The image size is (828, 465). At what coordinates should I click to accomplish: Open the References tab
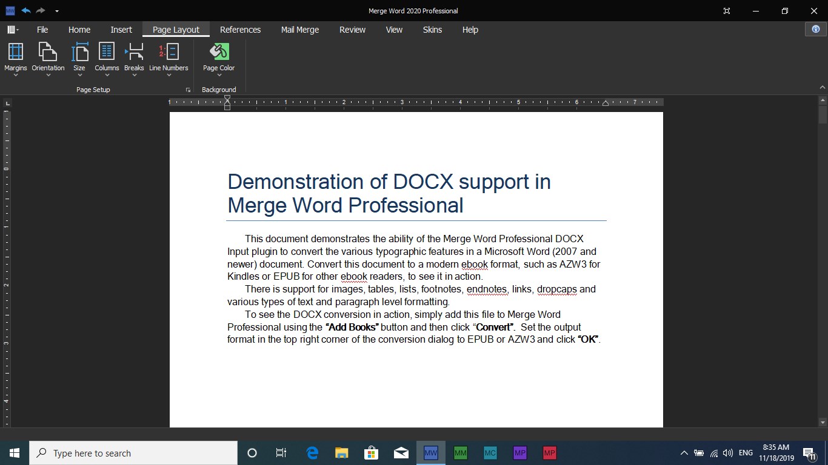[240, 30]
